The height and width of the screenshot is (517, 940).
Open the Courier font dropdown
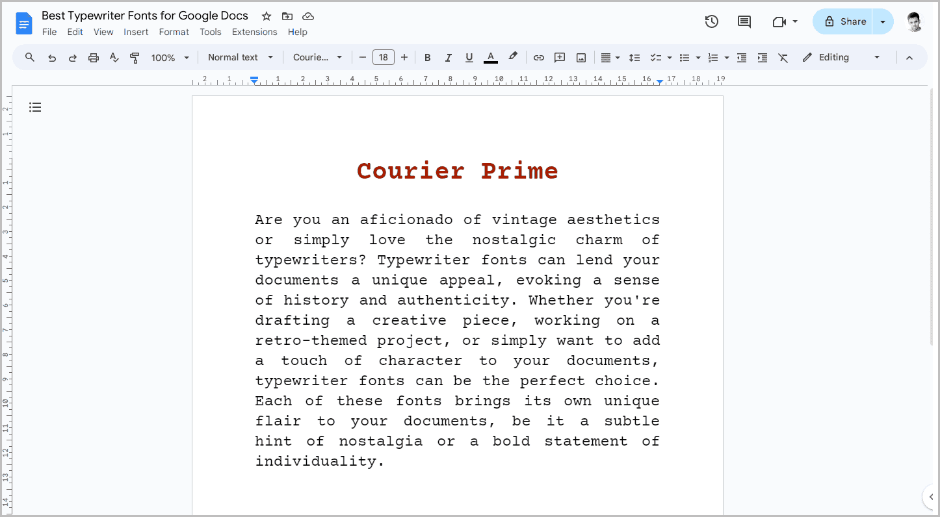tap(317, 57)
